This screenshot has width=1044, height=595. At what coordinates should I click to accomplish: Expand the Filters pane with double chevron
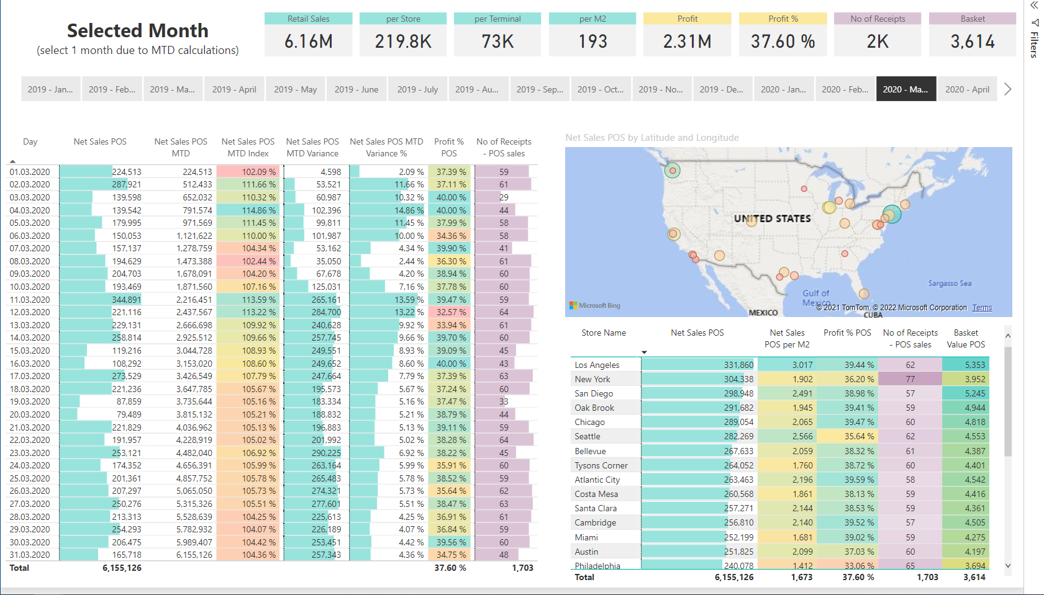tap(1034, 5)
